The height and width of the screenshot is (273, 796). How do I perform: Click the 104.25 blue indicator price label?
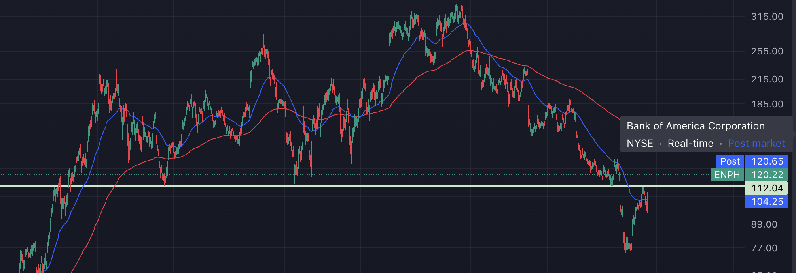pyautogui.click(x=767, y=202)
